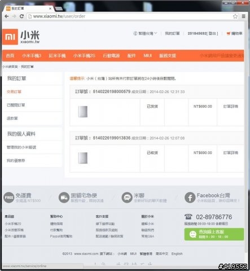Click the smiley face on green button
The image size is (250, 271).
[x=193, y=234]
